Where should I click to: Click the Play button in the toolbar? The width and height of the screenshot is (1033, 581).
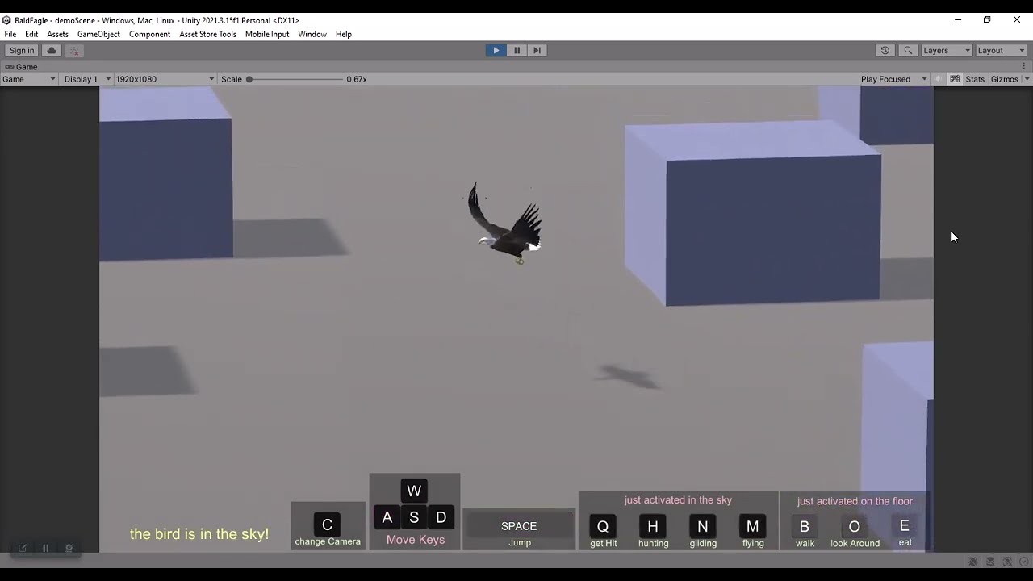click(x=496, y=50)
